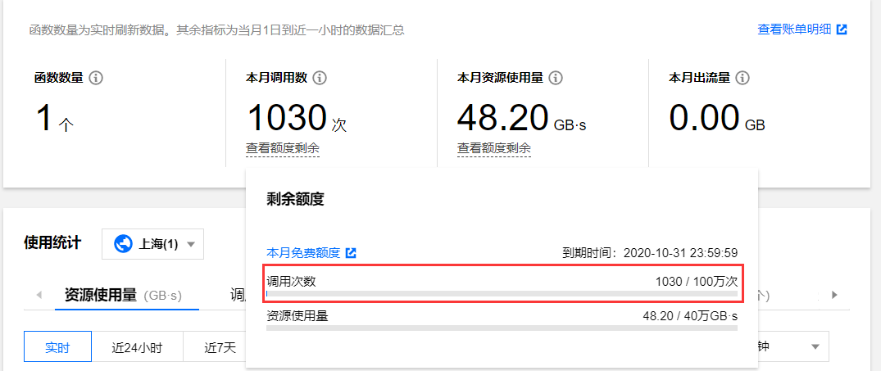Click the info icon beside 函数数量
This screenshot has width=881, height=371.
(x=96, y=78)
